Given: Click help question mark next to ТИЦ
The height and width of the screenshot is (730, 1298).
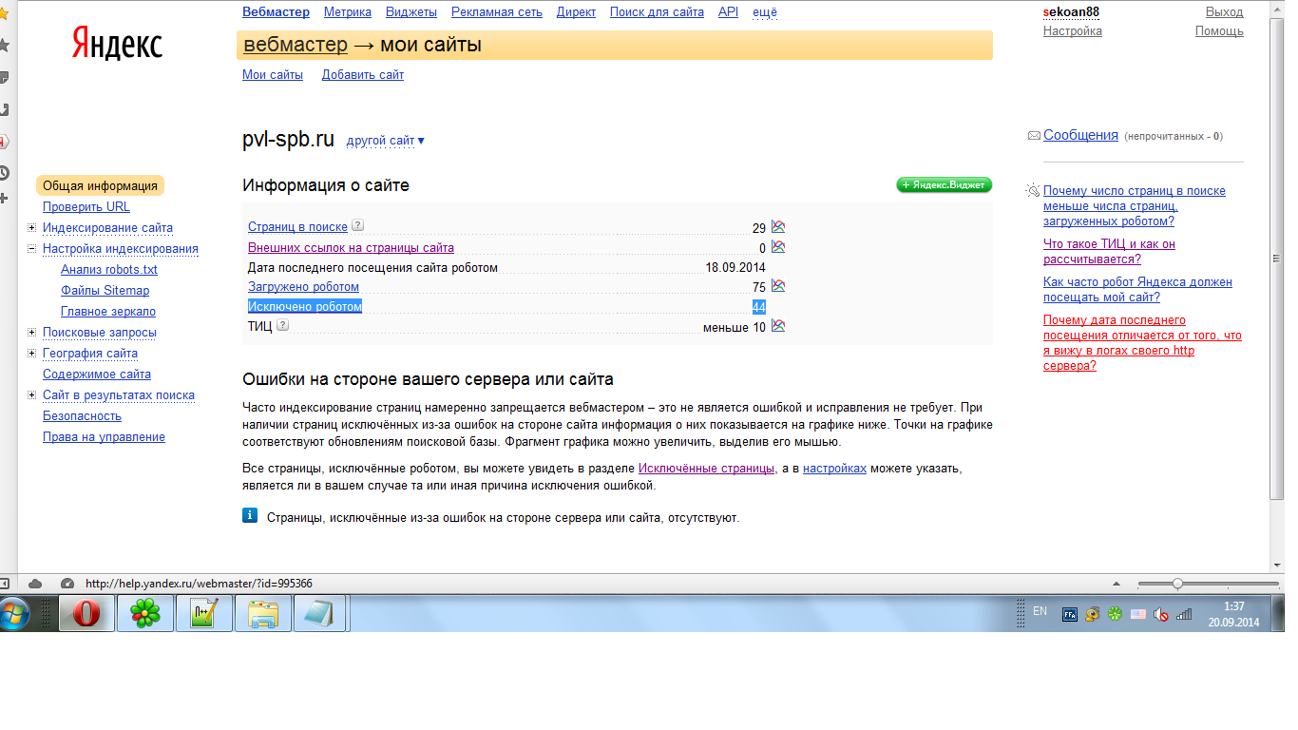Looking at the screenshot, I should tap(282, 325).
